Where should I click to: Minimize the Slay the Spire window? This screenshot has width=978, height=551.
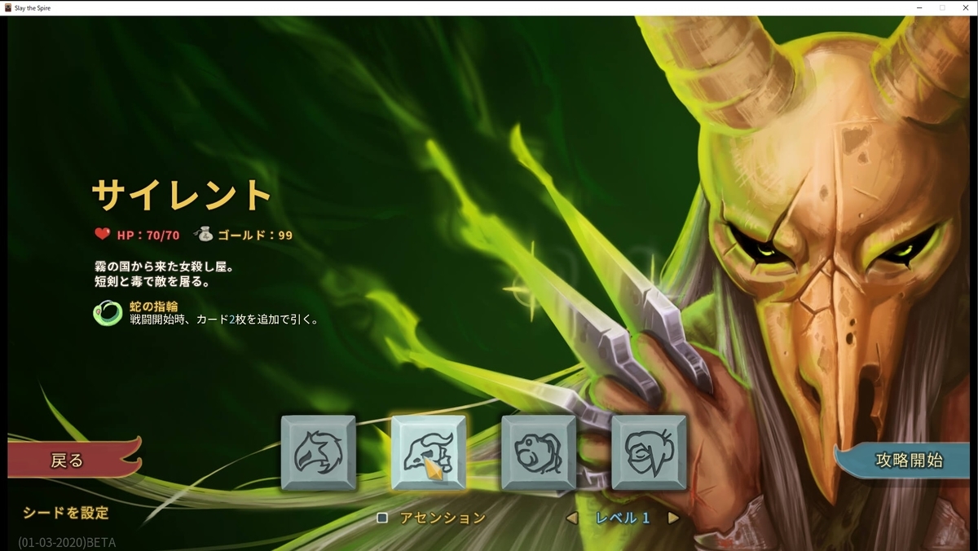(x=920, y=7)
